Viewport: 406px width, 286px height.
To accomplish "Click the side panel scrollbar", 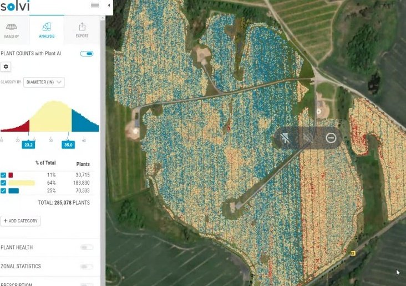I will coord(103,150).
